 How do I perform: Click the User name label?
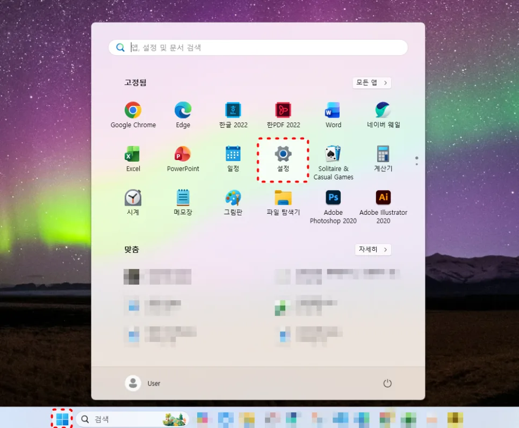pyautogui.click(x=154, y=383)
